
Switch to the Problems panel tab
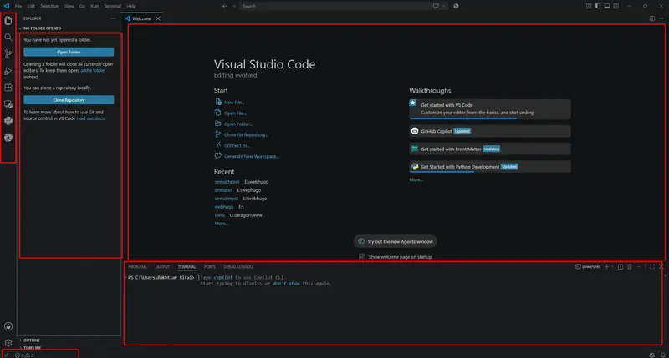pos(137,267)
